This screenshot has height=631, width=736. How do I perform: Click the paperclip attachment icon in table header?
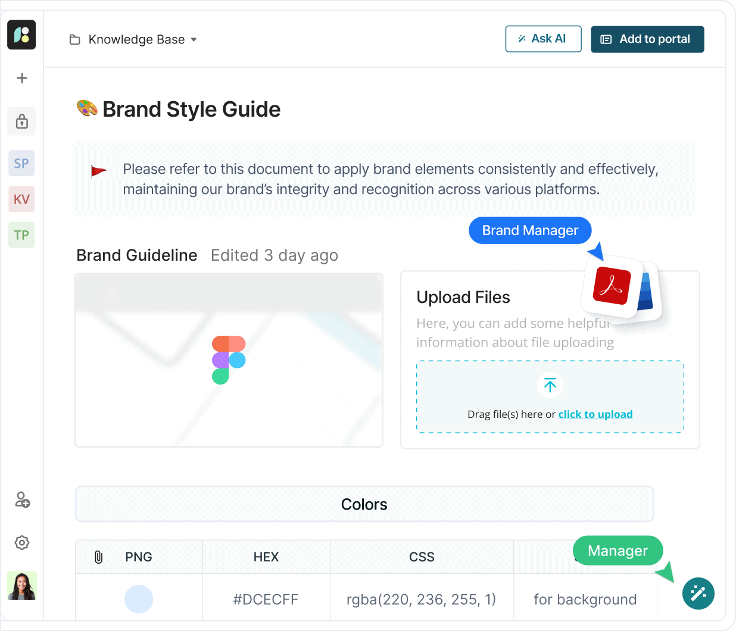click(x=99, y=557)
